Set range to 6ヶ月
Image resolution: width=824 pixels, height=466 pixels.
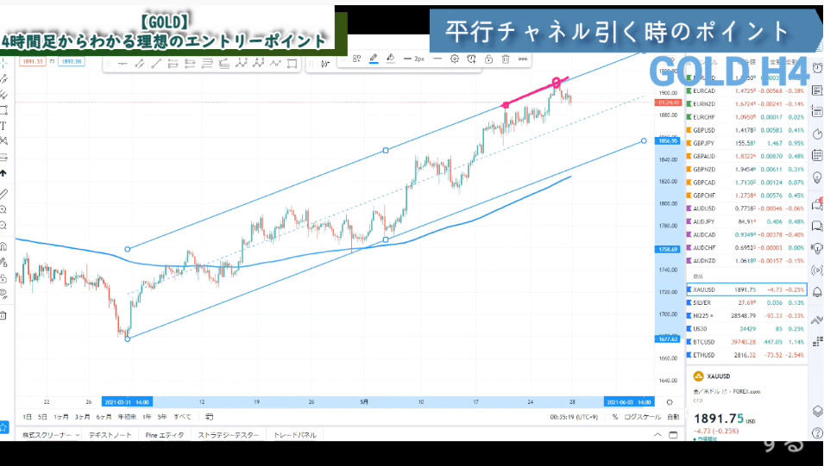(x=104, y=417)
